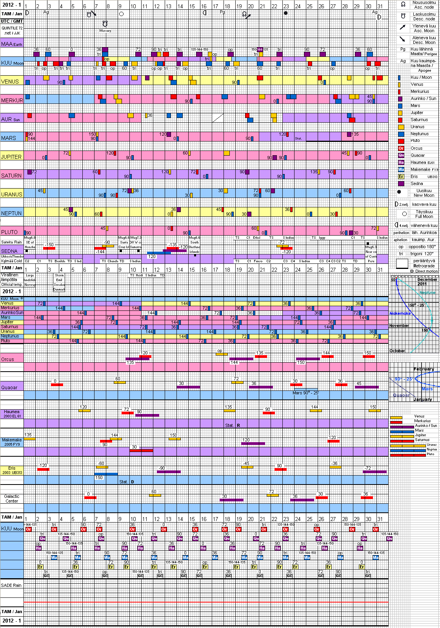Image resolution: width=440 pixels, height=628 pixels.
Task: Click the Galactic Center row label
Action: pos(12,499)
